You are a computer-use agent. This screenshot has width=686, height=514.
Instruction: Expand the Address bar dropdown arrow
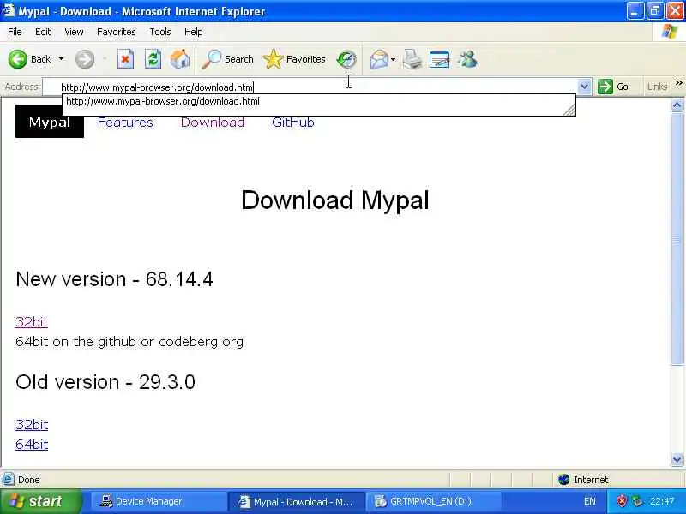click(584, 87)
